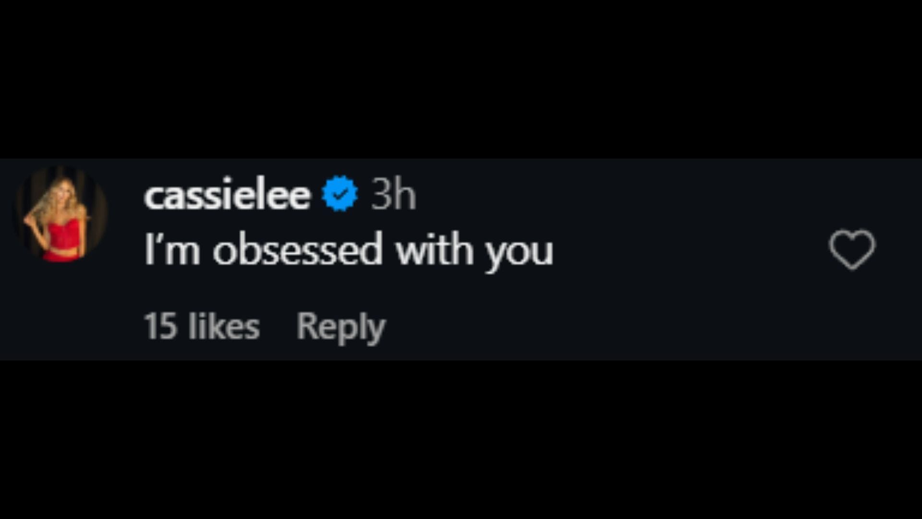Viewport: 922px width, 519px height.
Task: Open cassielee's profile from the username
Action: click(226, 194)
